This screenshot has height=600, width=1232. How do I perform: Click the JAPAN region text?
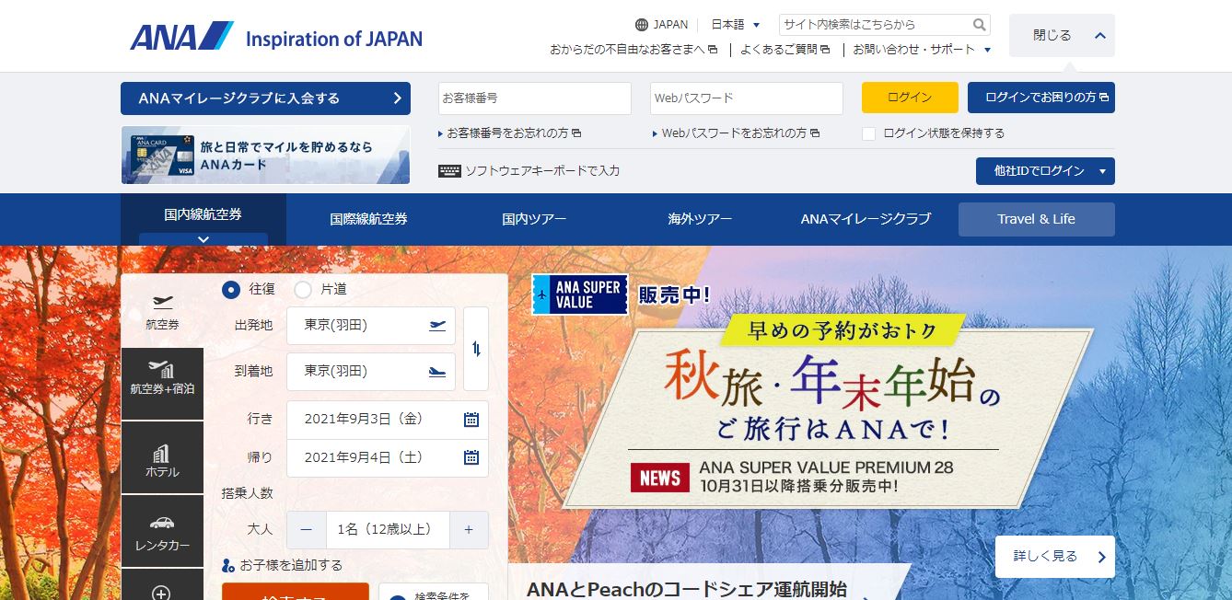pyautogui.click(x=670, y=25)
